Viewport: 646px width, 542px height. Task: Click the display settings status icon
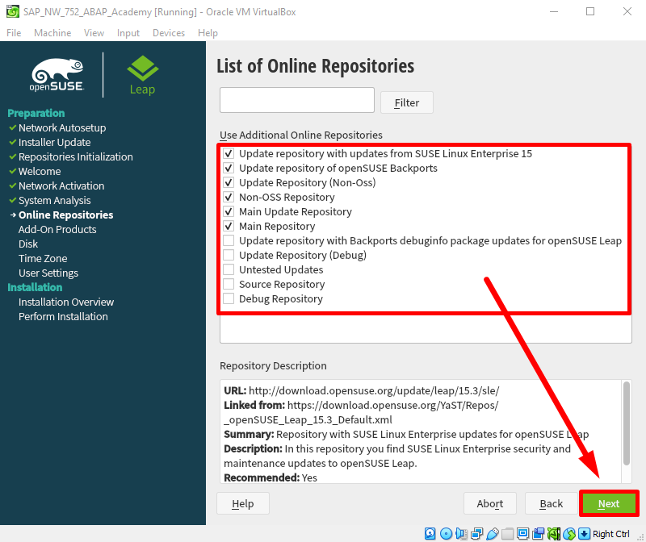522,534
